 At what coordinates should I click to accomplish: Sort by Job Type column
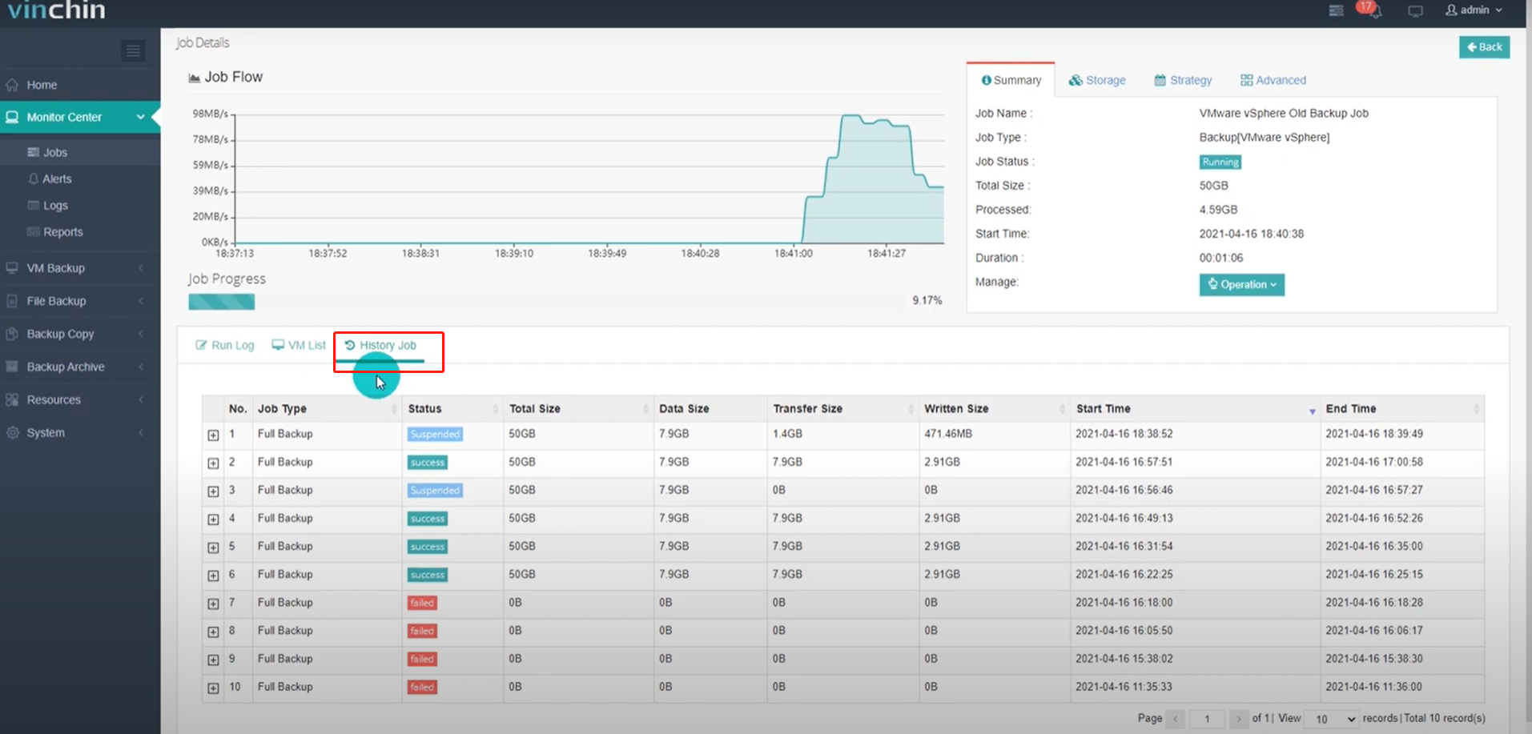click(327, 408)
